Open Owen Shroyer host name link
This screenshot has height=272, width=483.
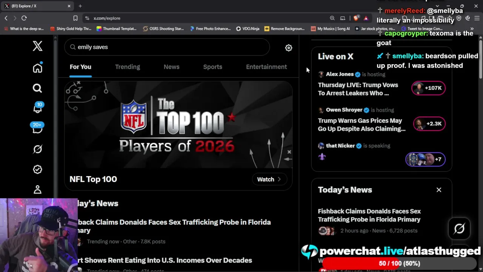point(344,110)
